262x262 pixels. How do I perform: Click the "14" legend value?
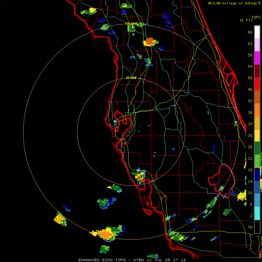[250, 181]
